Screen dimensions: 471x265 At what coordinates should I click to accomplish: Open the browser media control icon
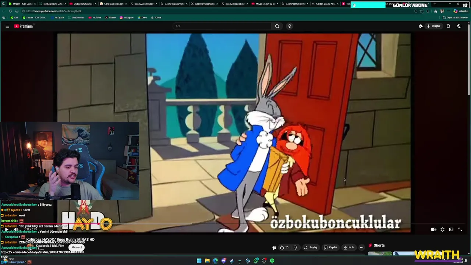(436, 11)
